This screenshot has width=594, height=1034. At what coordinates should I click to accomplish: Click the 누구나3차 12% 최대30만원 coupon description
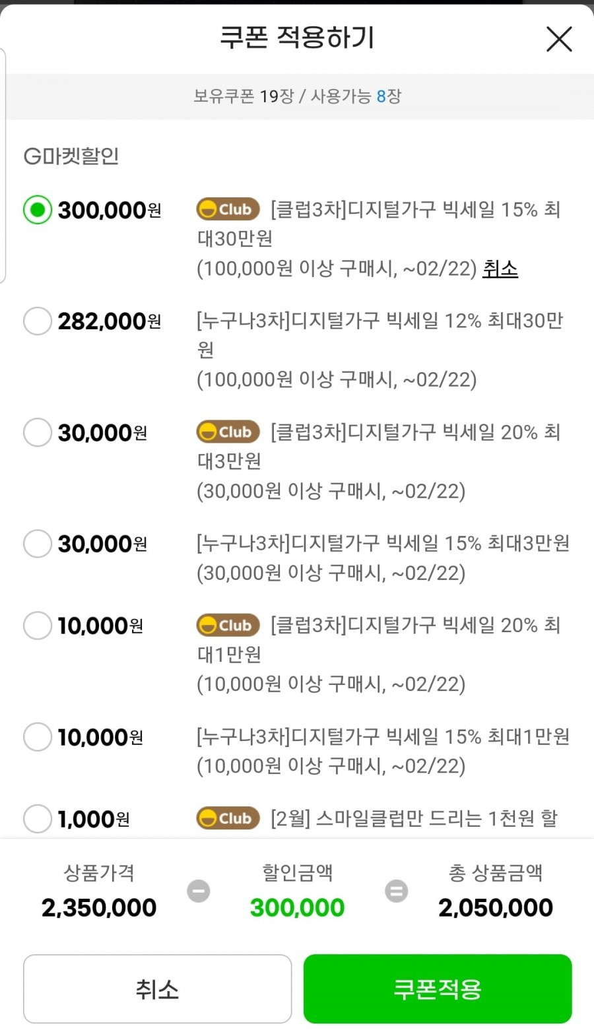(379, 350)
